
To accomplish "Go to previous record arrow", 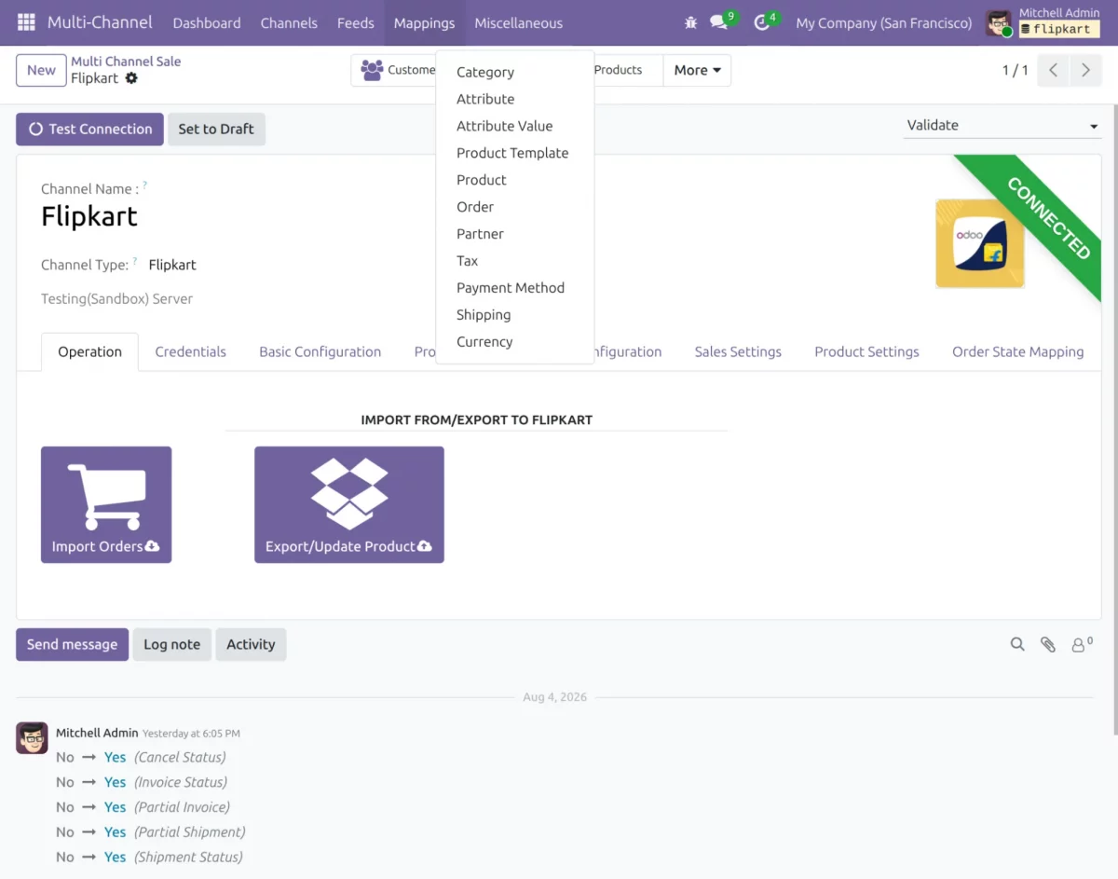I will (1053, 70).
